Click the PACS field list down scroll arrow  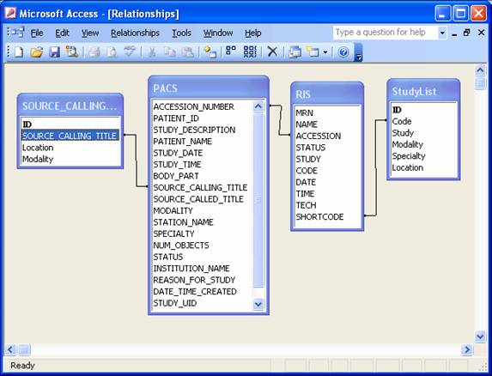click(x=258, y=304)
